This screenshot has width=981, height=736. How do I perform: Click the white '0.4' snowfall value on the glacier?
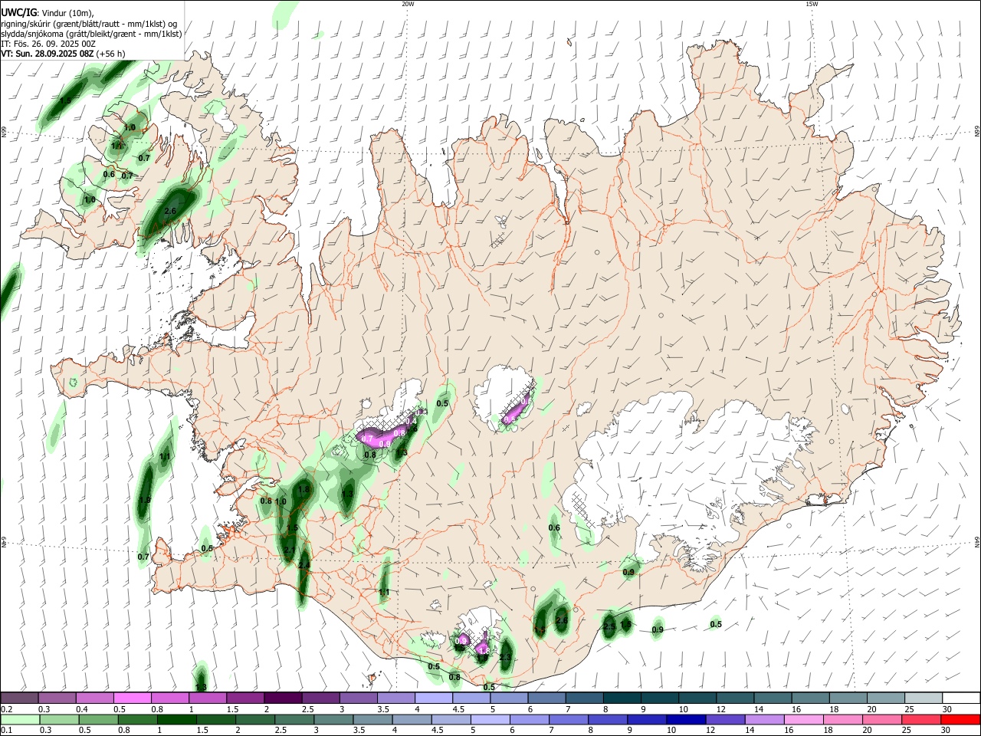411,421
